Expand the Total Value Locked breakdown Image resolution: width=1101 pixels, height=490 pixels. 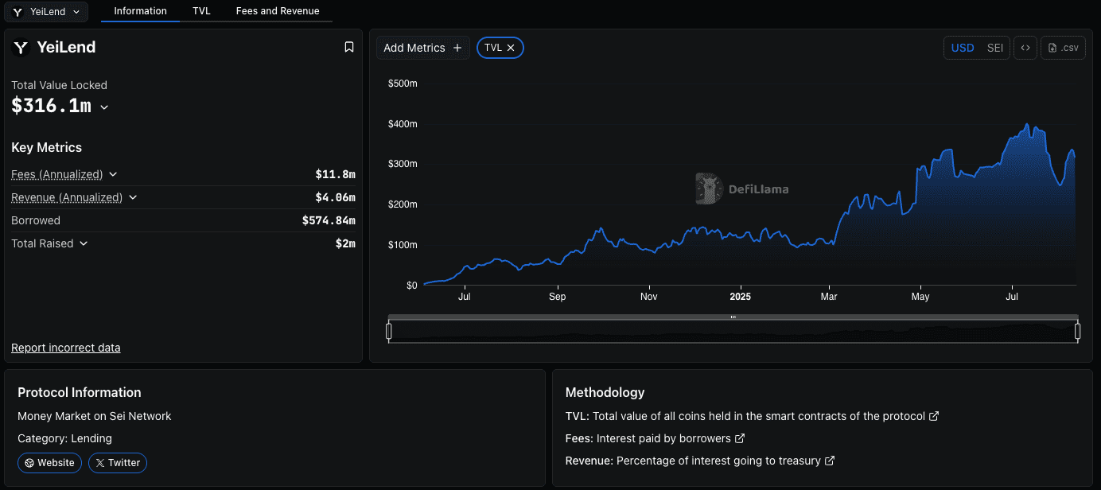[x=104, y=107]
